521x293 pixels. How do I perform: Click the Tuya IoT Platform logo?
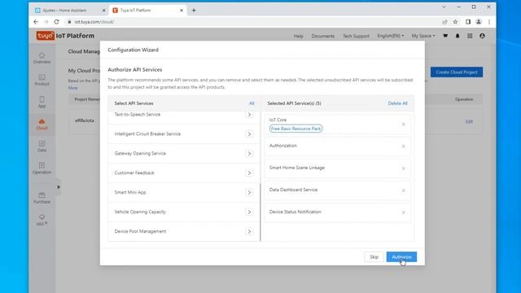point(65,36)
